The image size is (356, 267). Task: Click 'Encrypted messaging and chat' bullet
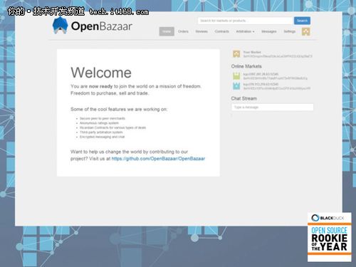102,137
